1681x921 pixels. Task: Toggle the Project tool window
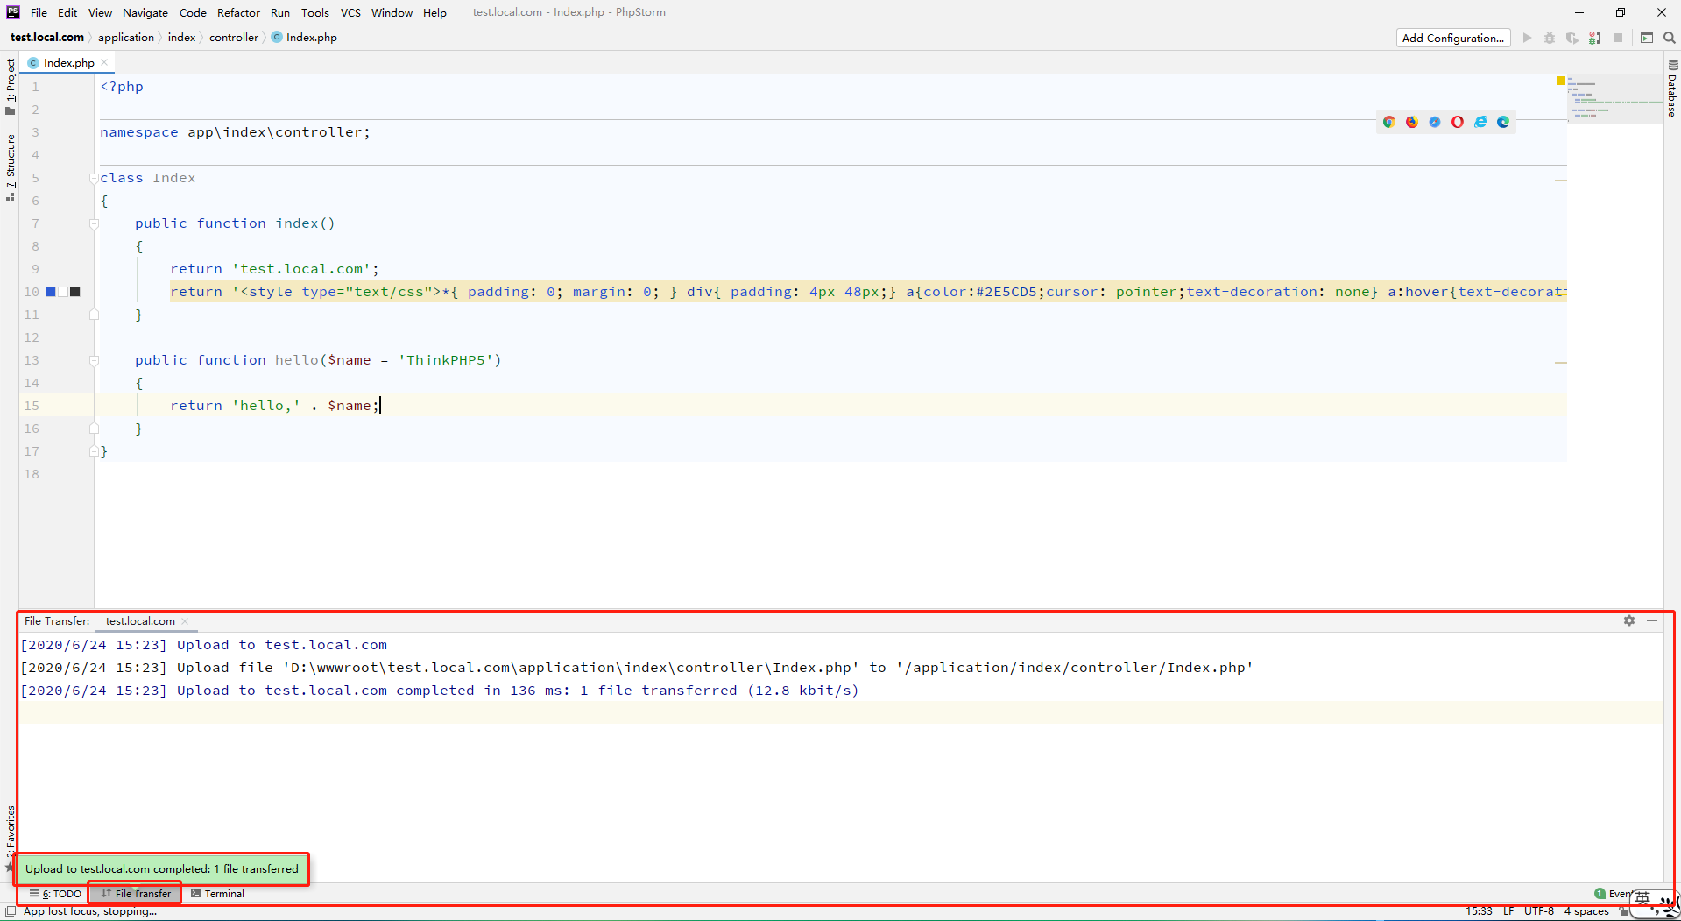click(11, 86)
